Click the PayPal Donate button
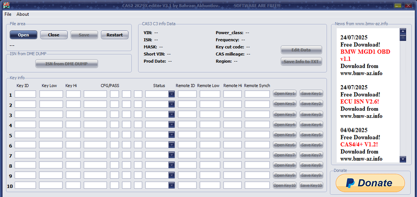Screen dimensions: 417x197 point(370,183)
